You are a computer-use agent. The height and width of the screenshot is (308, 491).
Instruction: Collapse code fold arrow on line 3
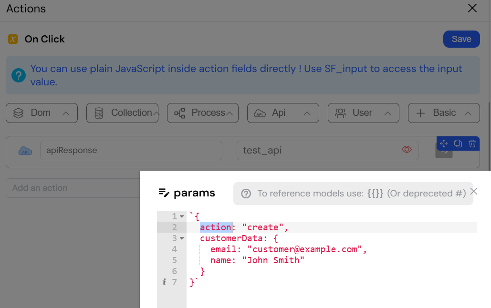[x=182, y=238]
